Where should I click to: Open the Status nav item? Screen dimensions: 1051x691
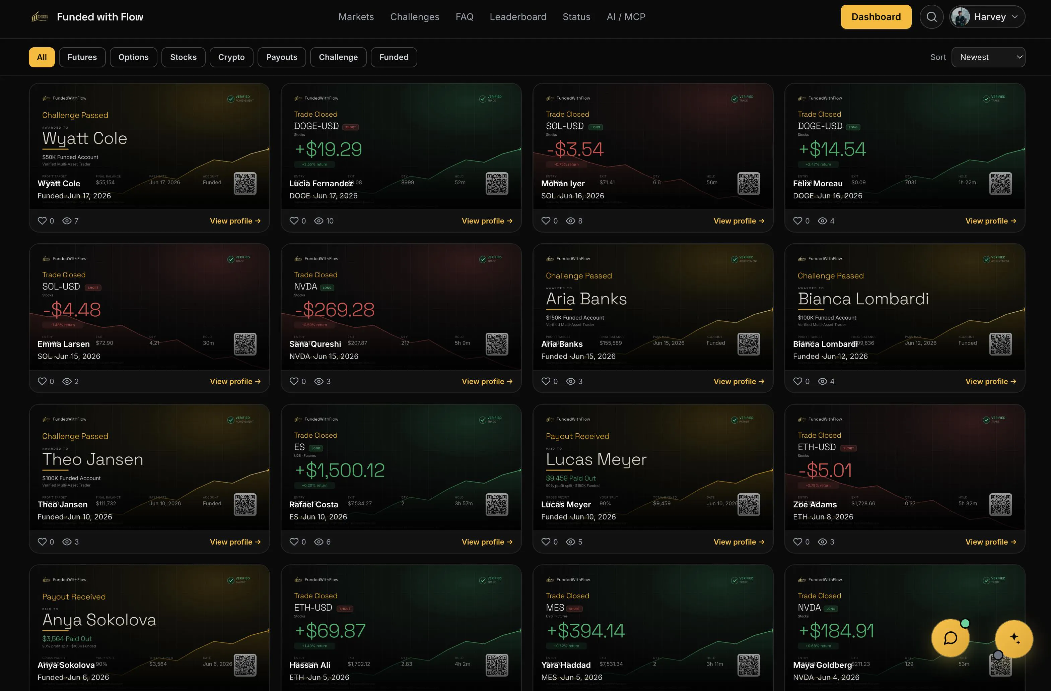pos(576,17)
